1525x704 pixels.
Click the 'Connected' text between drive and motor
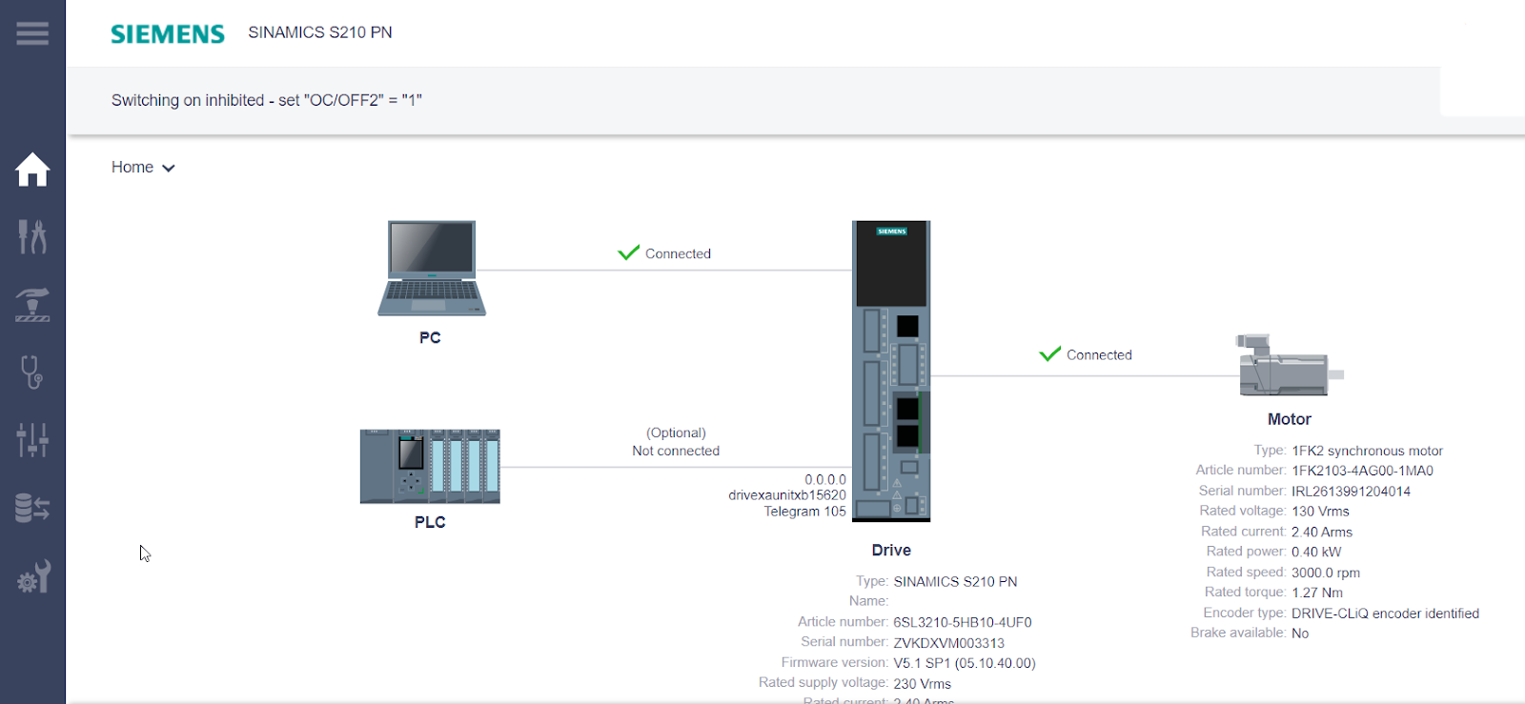click(x=1100, y=354)
